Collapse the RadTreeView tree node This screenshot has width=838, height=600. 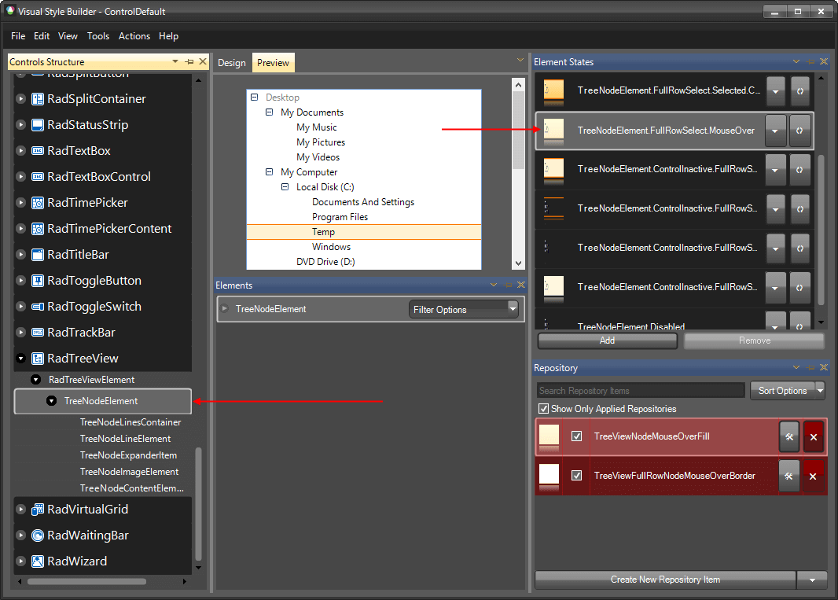tap(20, 358)
